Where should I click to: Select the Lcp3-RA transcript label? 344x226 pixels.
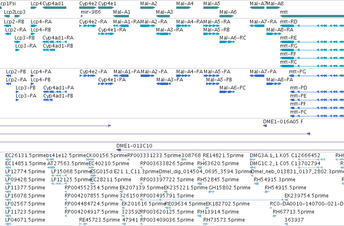coord(25,46)
